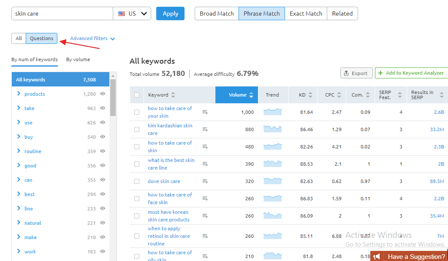Viewport: 448px width, 261px height.
Task: Sort the Keyword column using its arrows
Action: pos(173,95)
